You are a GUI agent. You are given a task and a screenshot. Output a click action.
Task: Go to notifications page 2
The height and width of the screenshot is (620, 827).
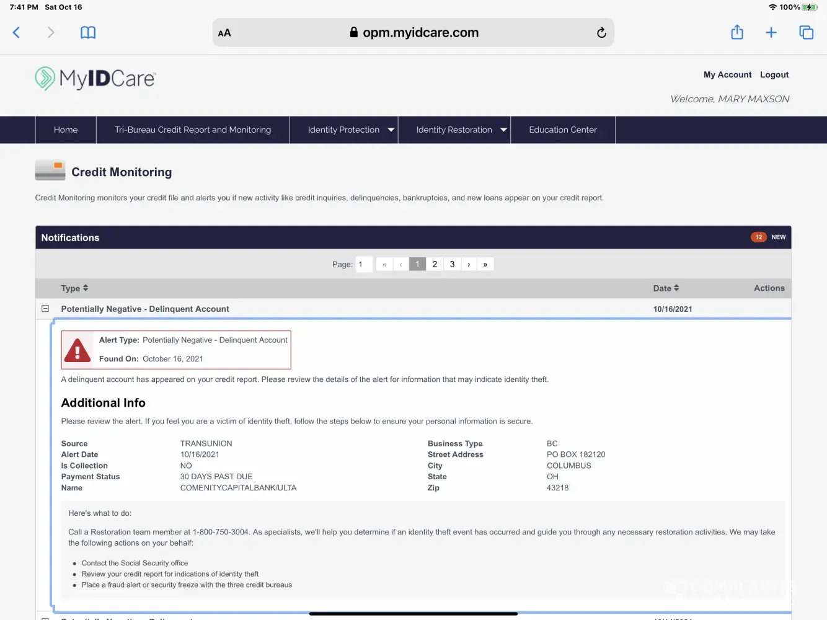[x=435, y=265]
